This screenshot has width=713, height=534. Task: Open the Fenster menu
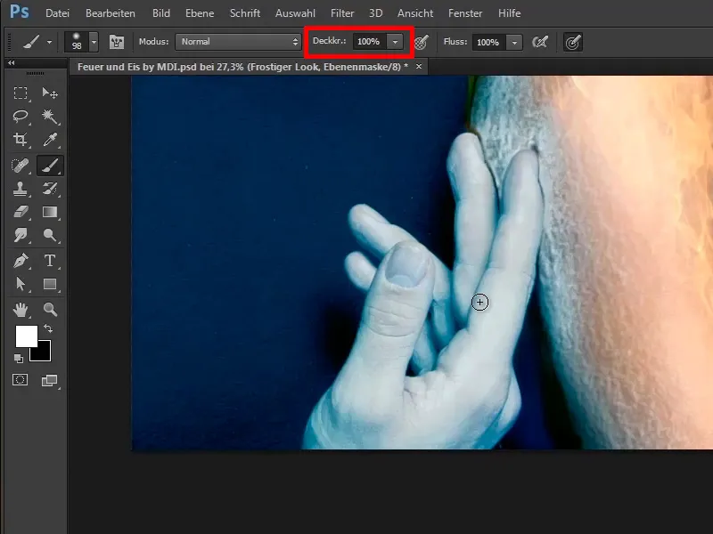pyautogui.click(x=465, y=13)
